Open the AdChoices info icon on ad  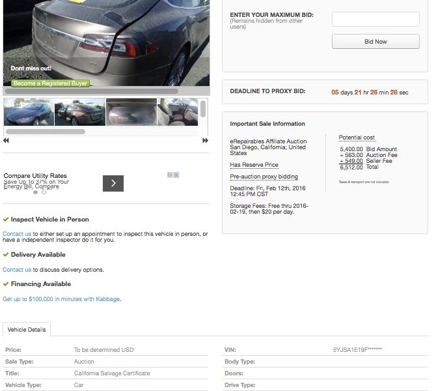[x=170, y=175]
